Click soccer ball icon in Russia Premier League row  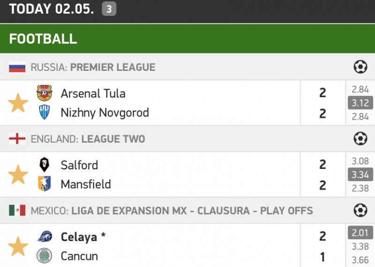tap(360, 67)
